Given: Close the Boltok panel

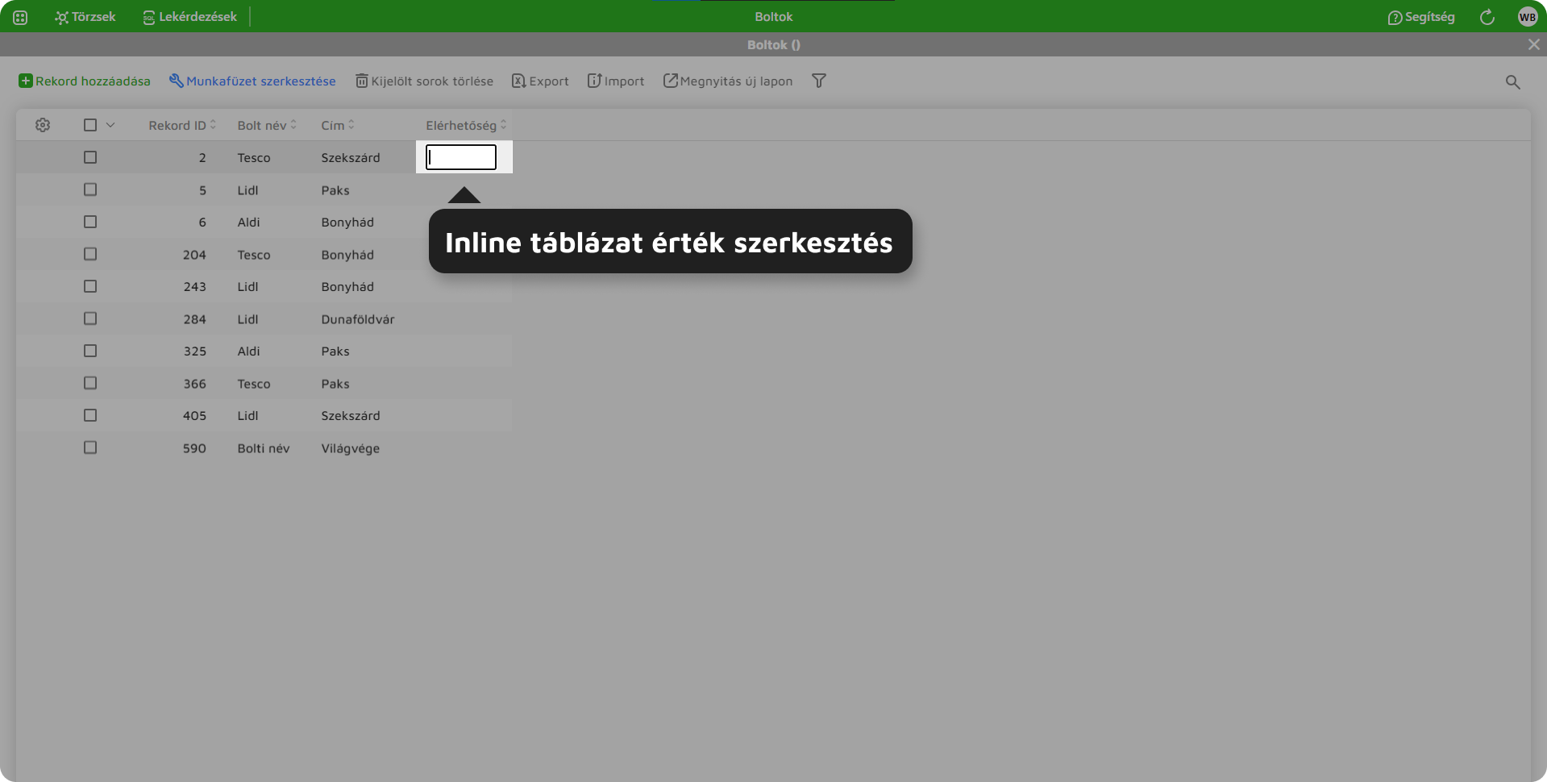Looking at the screenshot, I should coord(1533,44).
